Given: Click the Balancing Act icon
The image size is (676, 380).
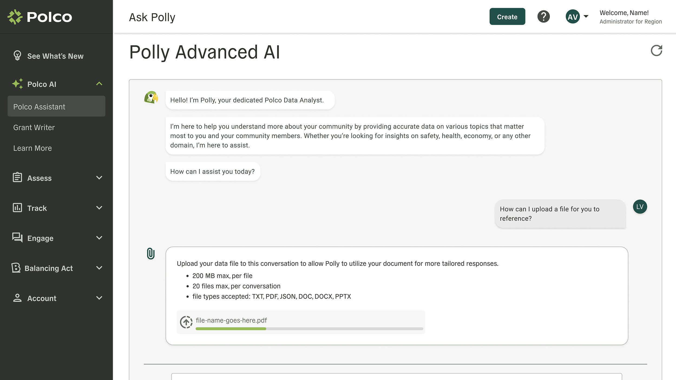Looking at the screenshot, I should tap(16, 268).
